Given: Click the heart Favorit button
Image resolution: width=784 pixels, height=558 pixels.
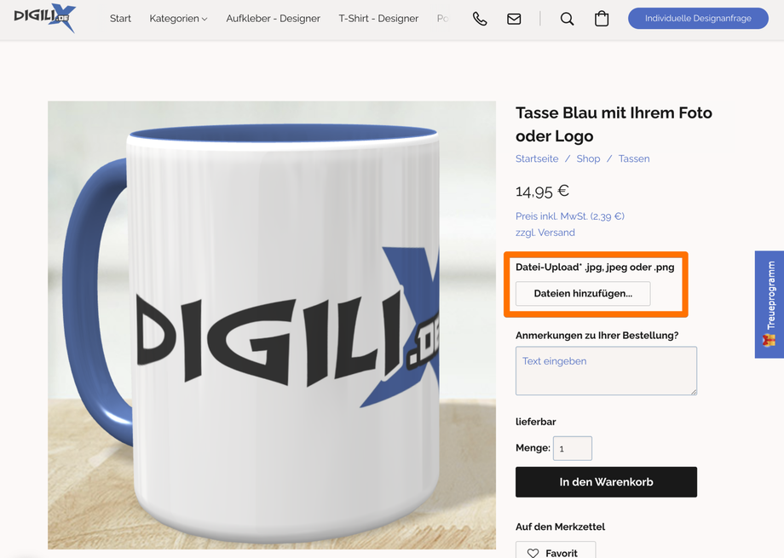Looking at the screenshot, I should 555,552.
